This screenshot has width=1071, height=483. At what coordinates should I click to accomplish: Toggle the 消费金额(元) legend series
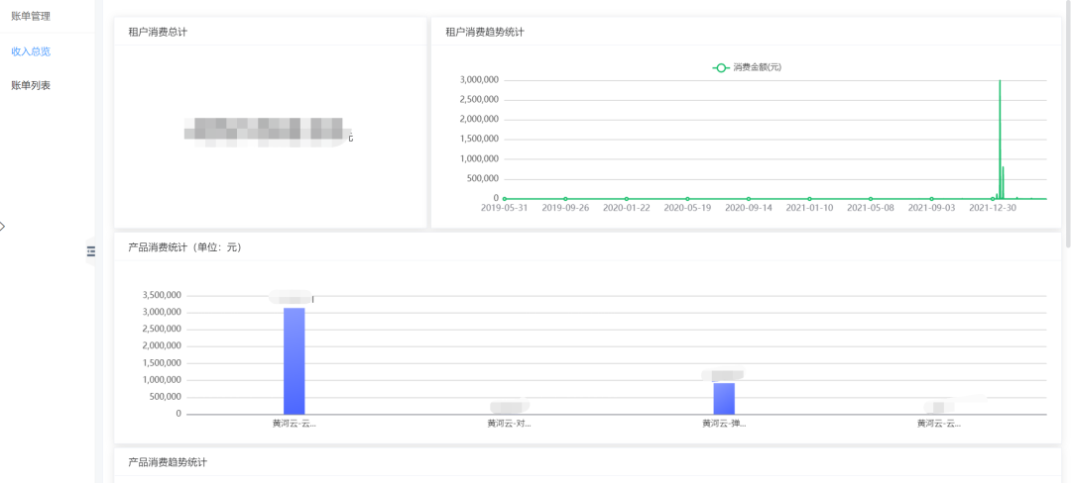coord(747,67)
